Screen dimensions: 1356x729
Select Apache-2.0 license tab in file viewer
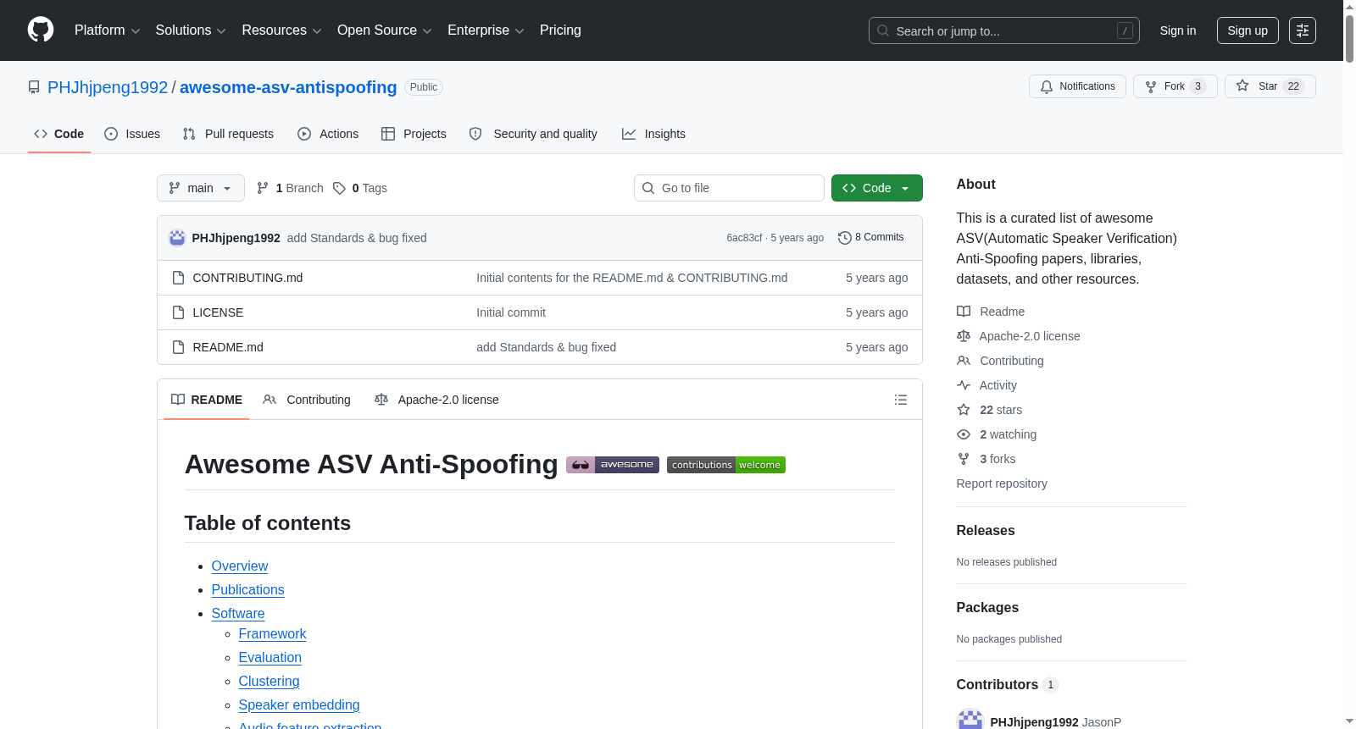(x=436, y=400)
